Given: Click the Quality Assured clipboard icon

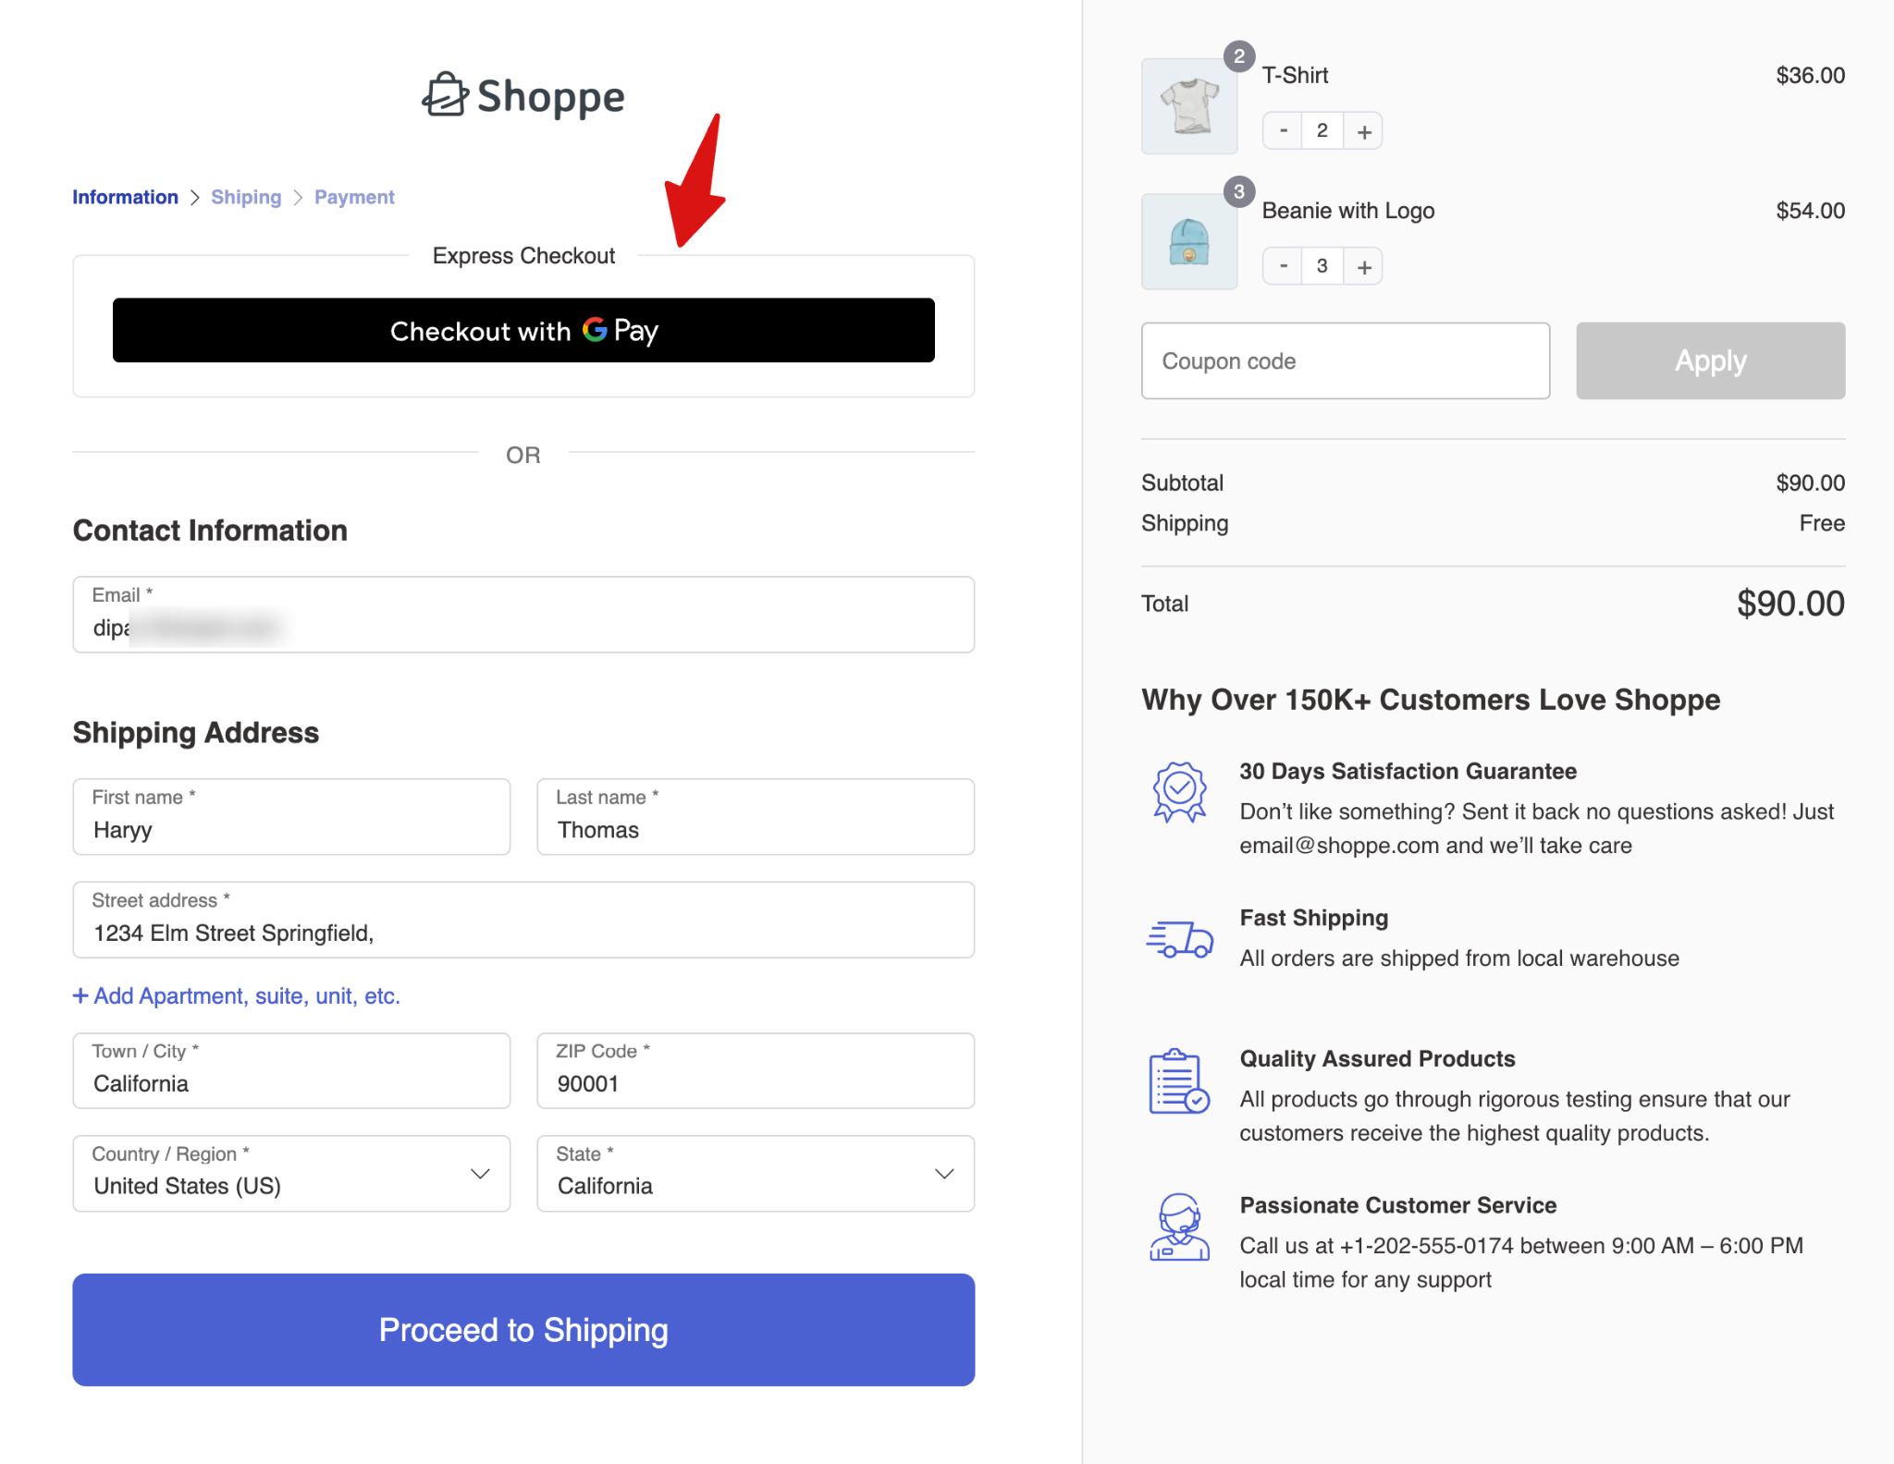Looking at the screenshot, I should 1178,1080.
